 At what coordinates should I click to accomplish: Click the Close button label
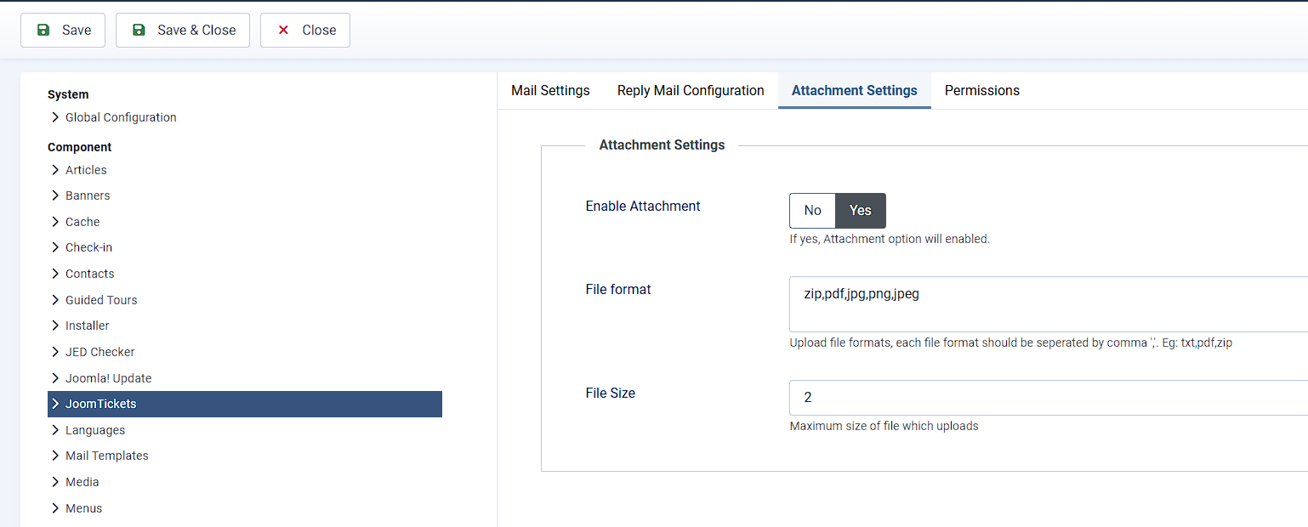click(x=319, y=30)
